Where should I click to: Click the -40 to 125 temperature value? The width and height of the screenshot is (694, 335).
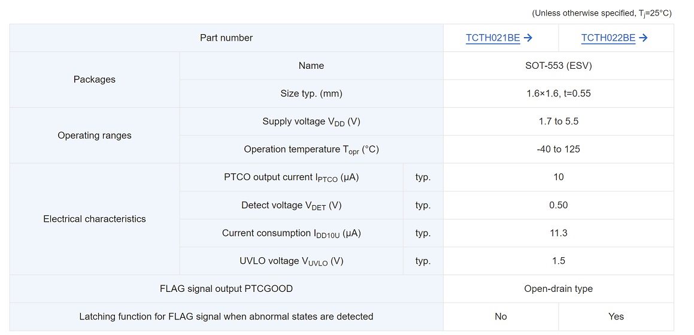click(x=558, y=150)
